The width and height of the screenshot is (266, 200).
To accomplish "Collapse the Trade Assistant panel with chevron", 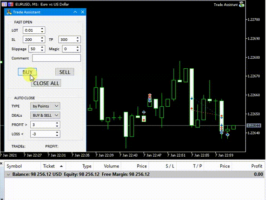I will click(x=75, y=12).
